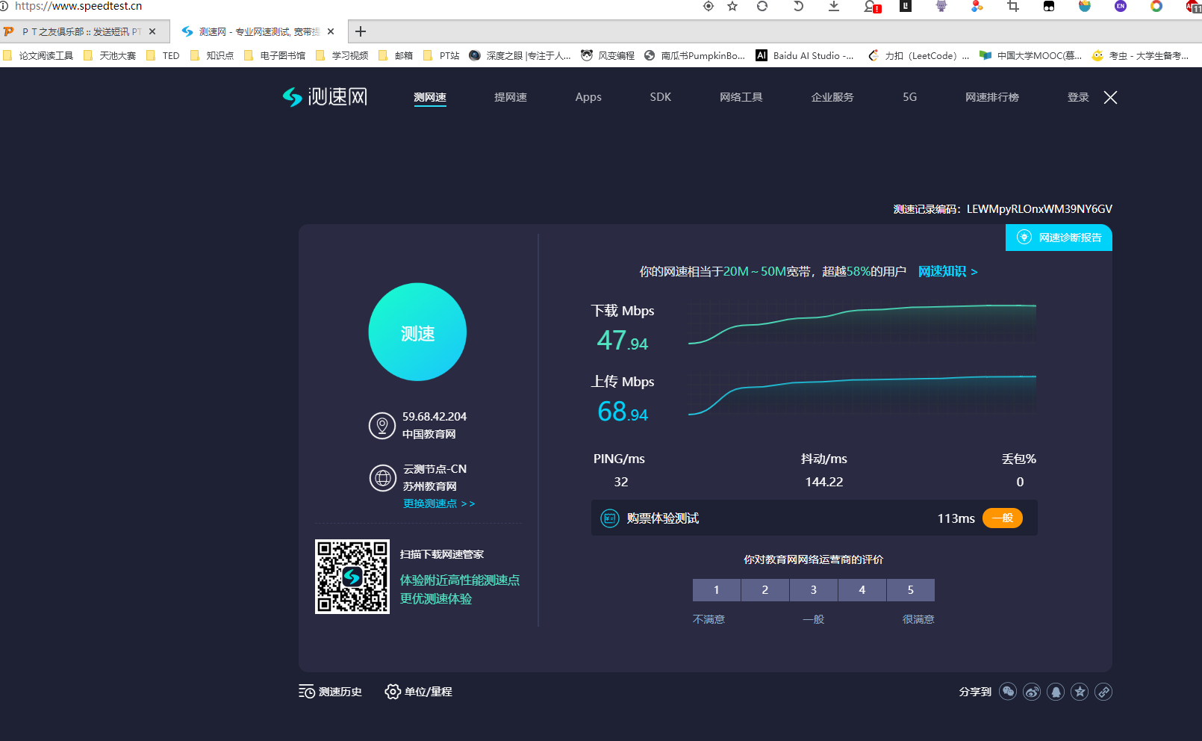
Task: Open 测速历史 history icon
Action: pos(307,692)
